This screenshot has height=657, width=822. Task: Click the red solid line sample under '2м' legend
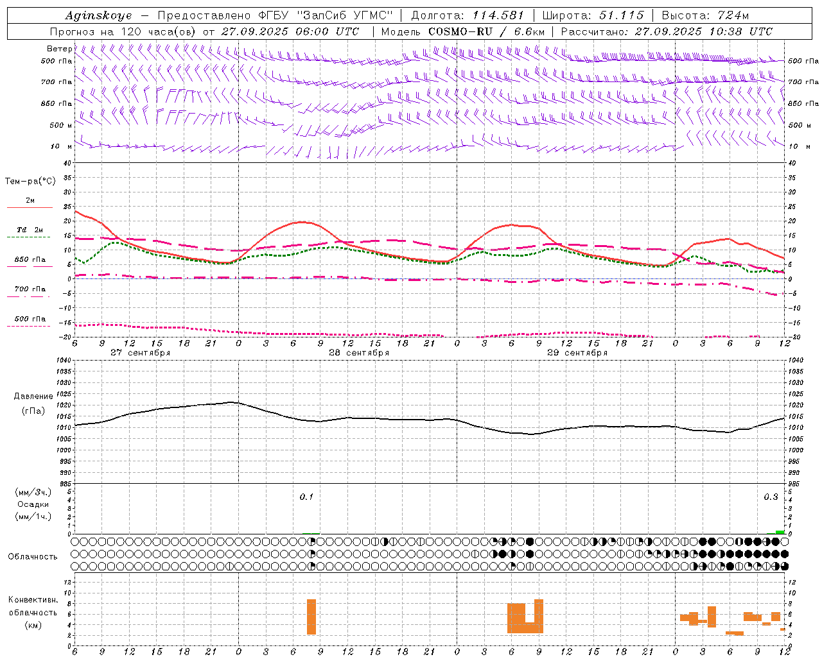point(30,208)
